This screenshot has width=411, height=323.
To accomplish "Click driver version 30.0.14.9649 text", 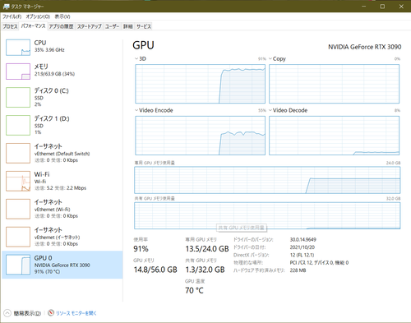I will [303, 239].
